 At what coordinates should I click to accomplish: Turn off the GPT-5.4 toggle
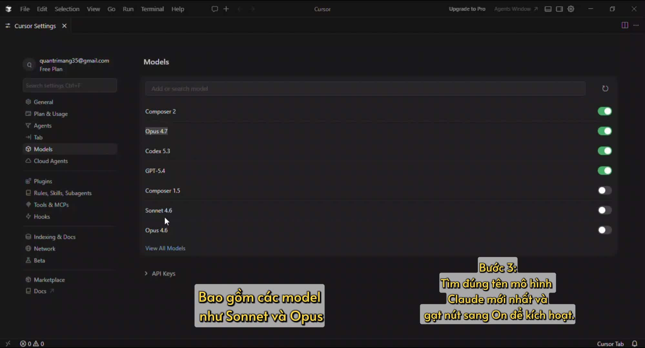605,170
